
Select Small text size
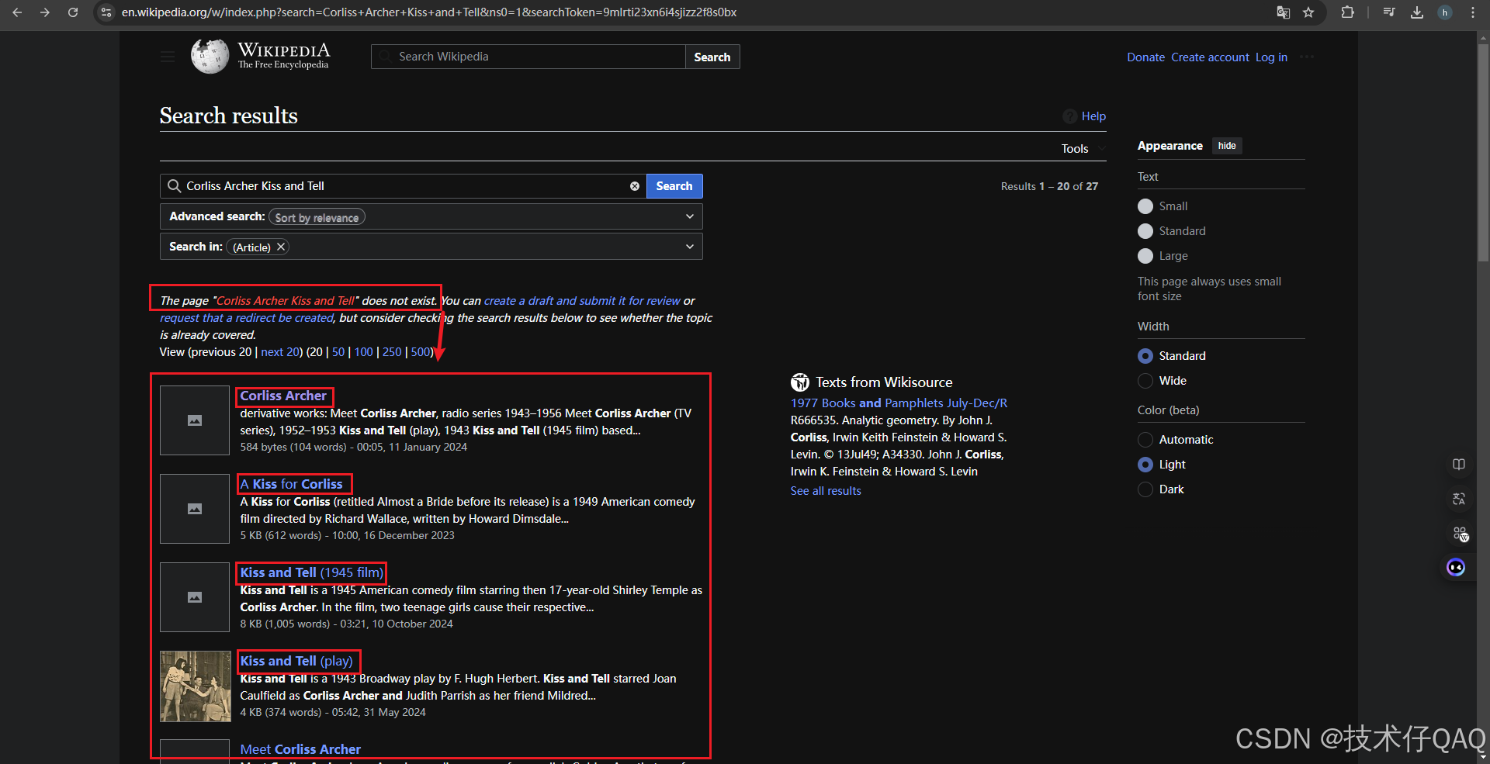pyautogui.click(x=1145, y=206)
